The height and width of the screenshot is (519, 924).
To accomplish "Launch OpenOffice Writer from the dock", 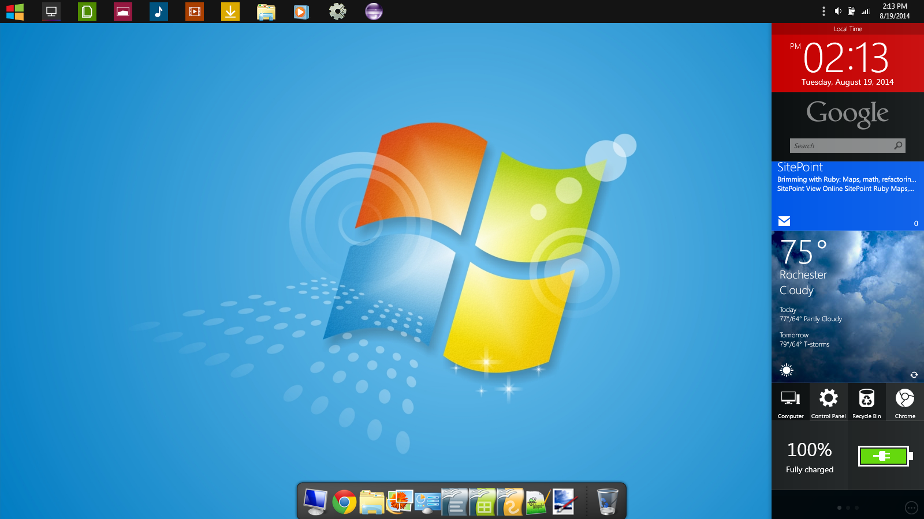I will [x=455, y=501].
